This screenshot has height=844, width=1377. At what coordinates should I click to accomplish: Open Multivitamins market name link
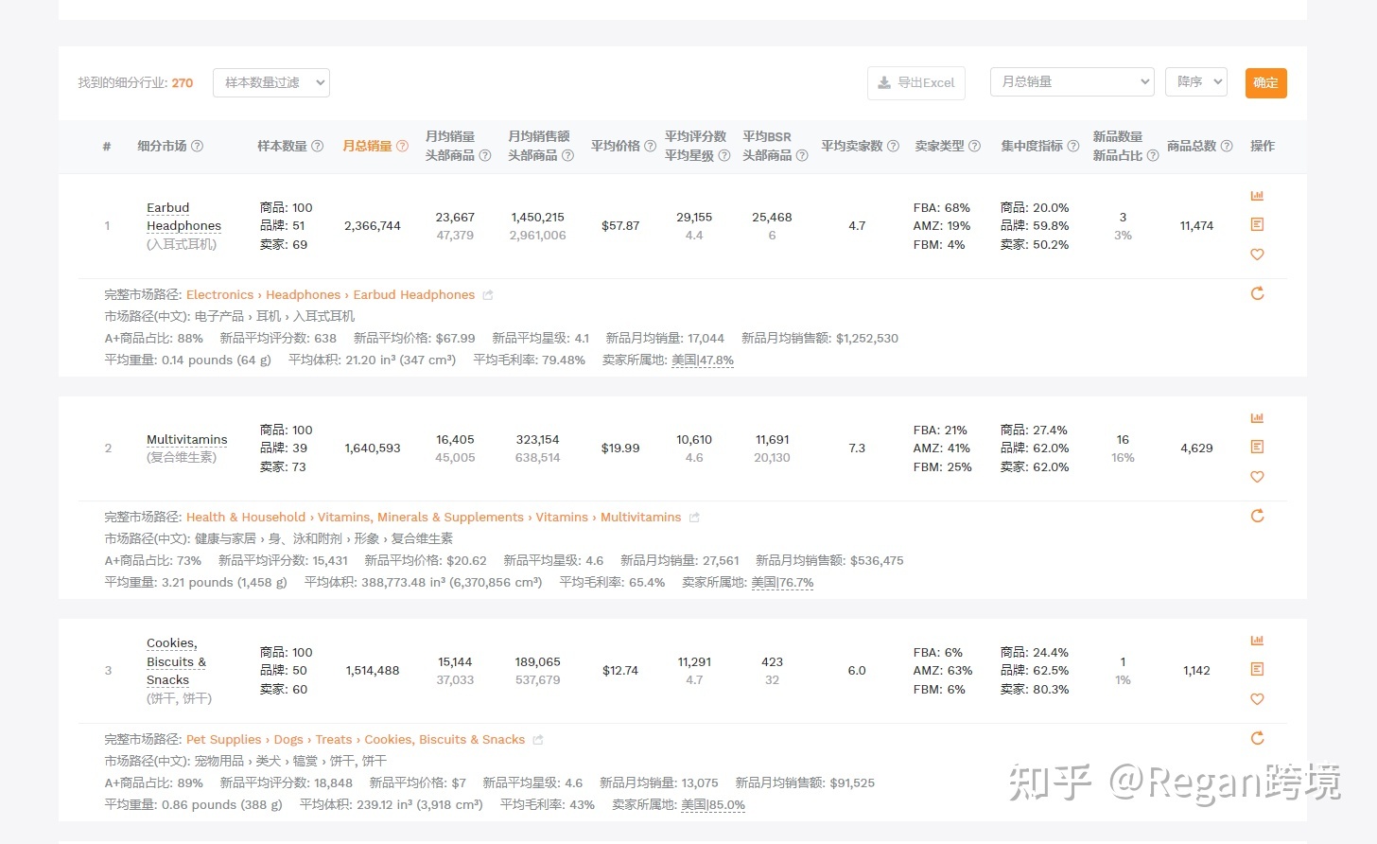point(186,440)
